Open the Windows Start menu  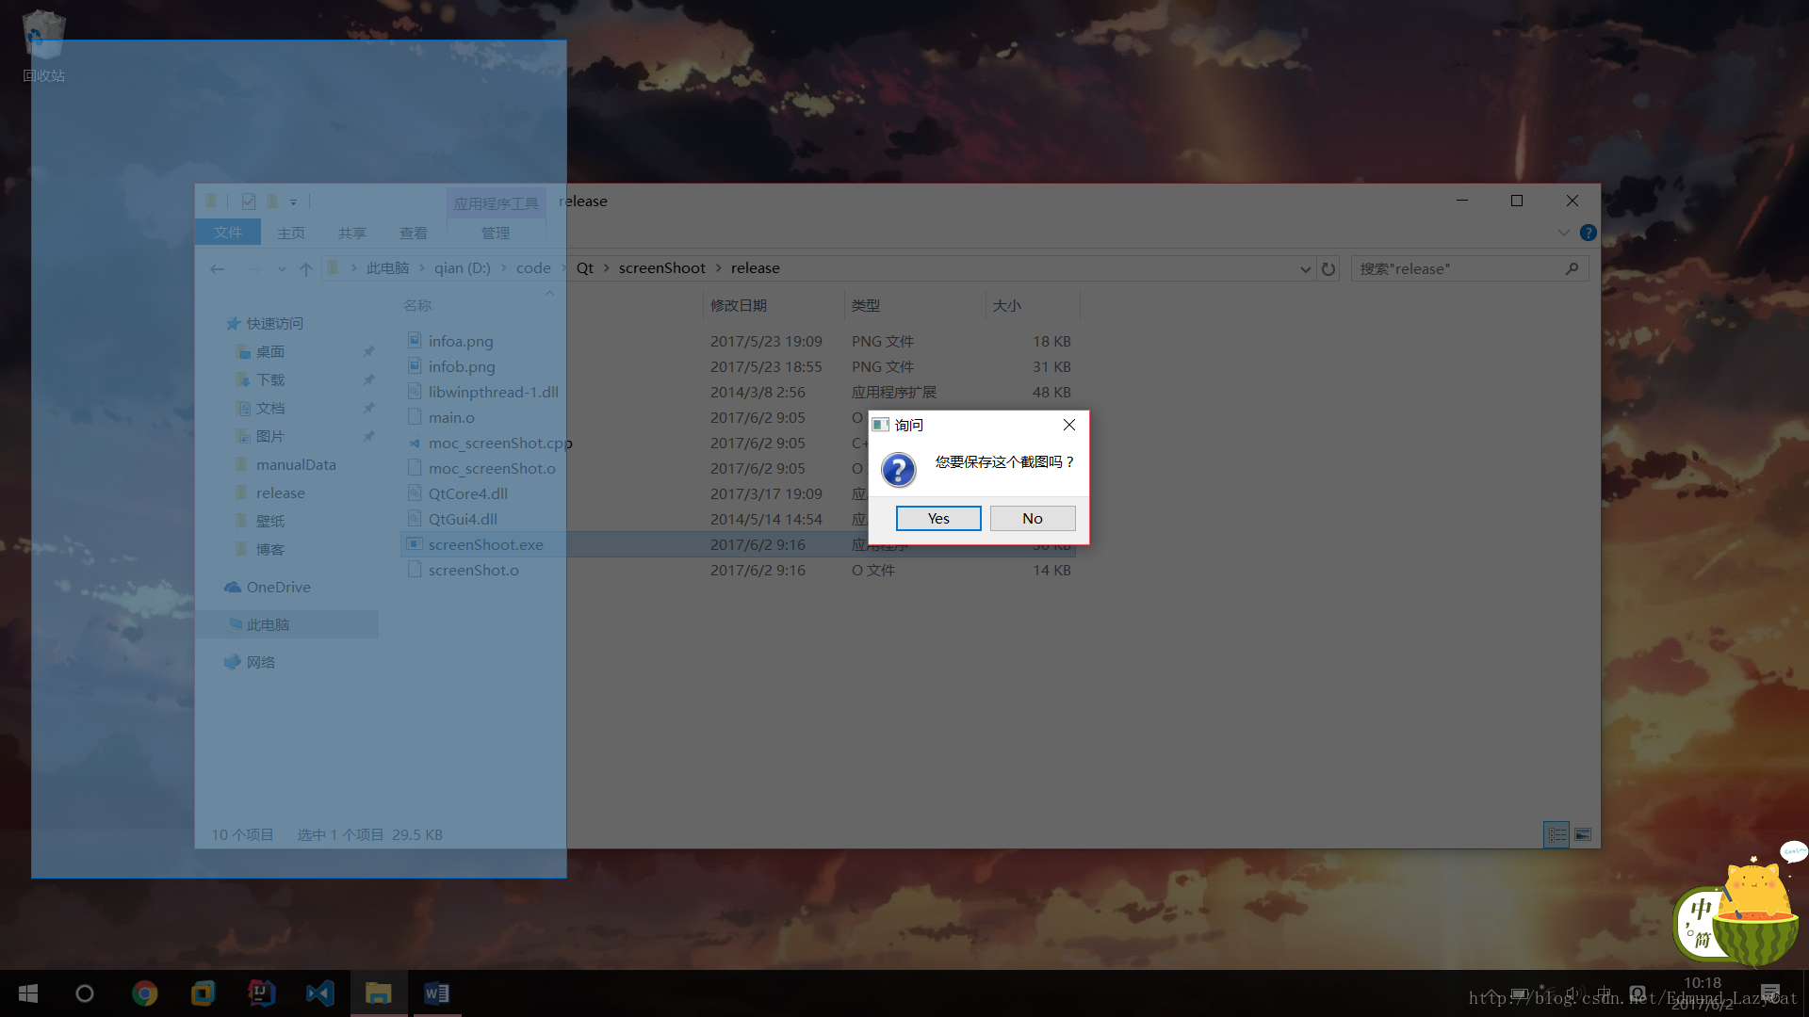pos(28,993)
